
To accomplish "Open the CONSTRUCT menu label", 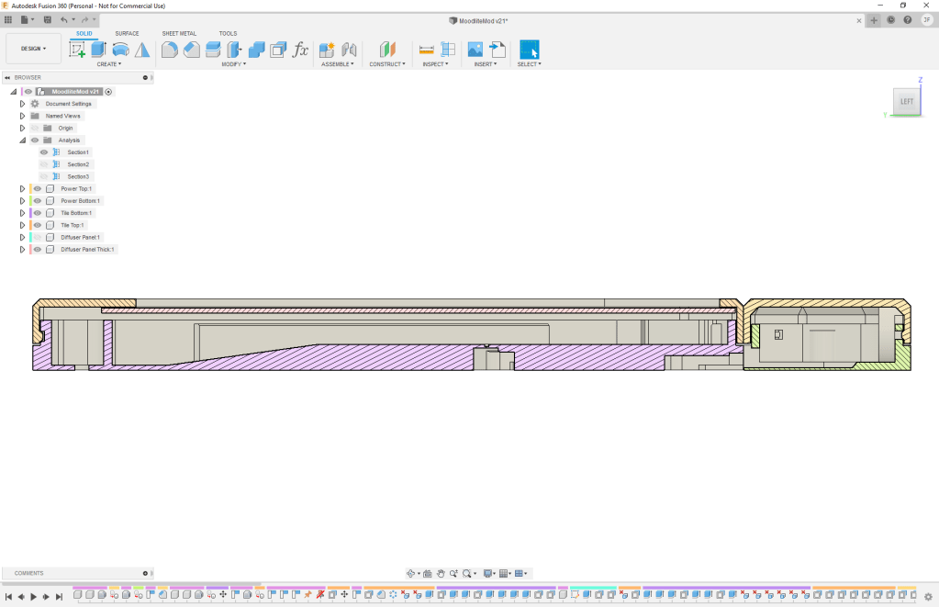I will pos(387,64).
